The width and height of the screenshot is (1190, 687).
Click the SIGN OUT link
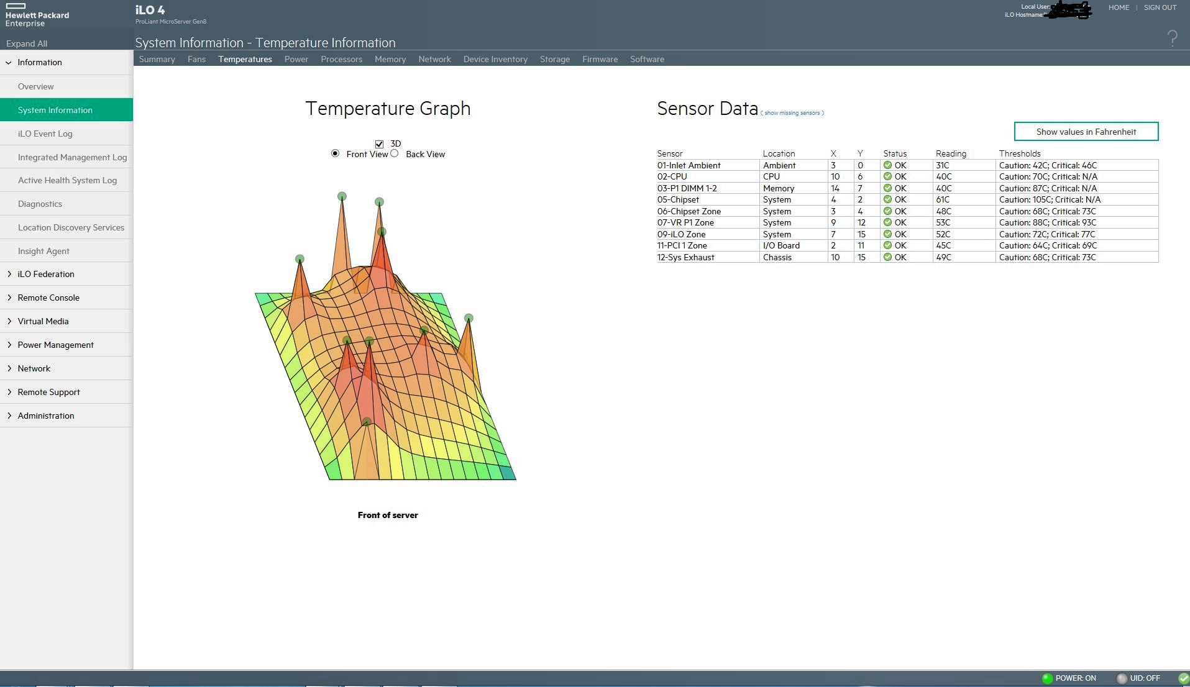click(1160, 7)
